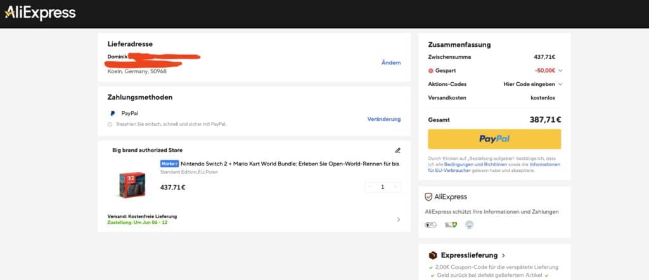Image resolution: width=649 pixels, height=280 pixels.
Task: Open shipping options chevron for Kostenfreie Lieferung
Action: pyautogui.click(x=398, y=220)
